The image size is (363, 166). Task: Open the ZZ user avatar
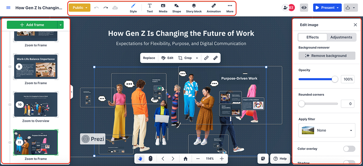292,8
